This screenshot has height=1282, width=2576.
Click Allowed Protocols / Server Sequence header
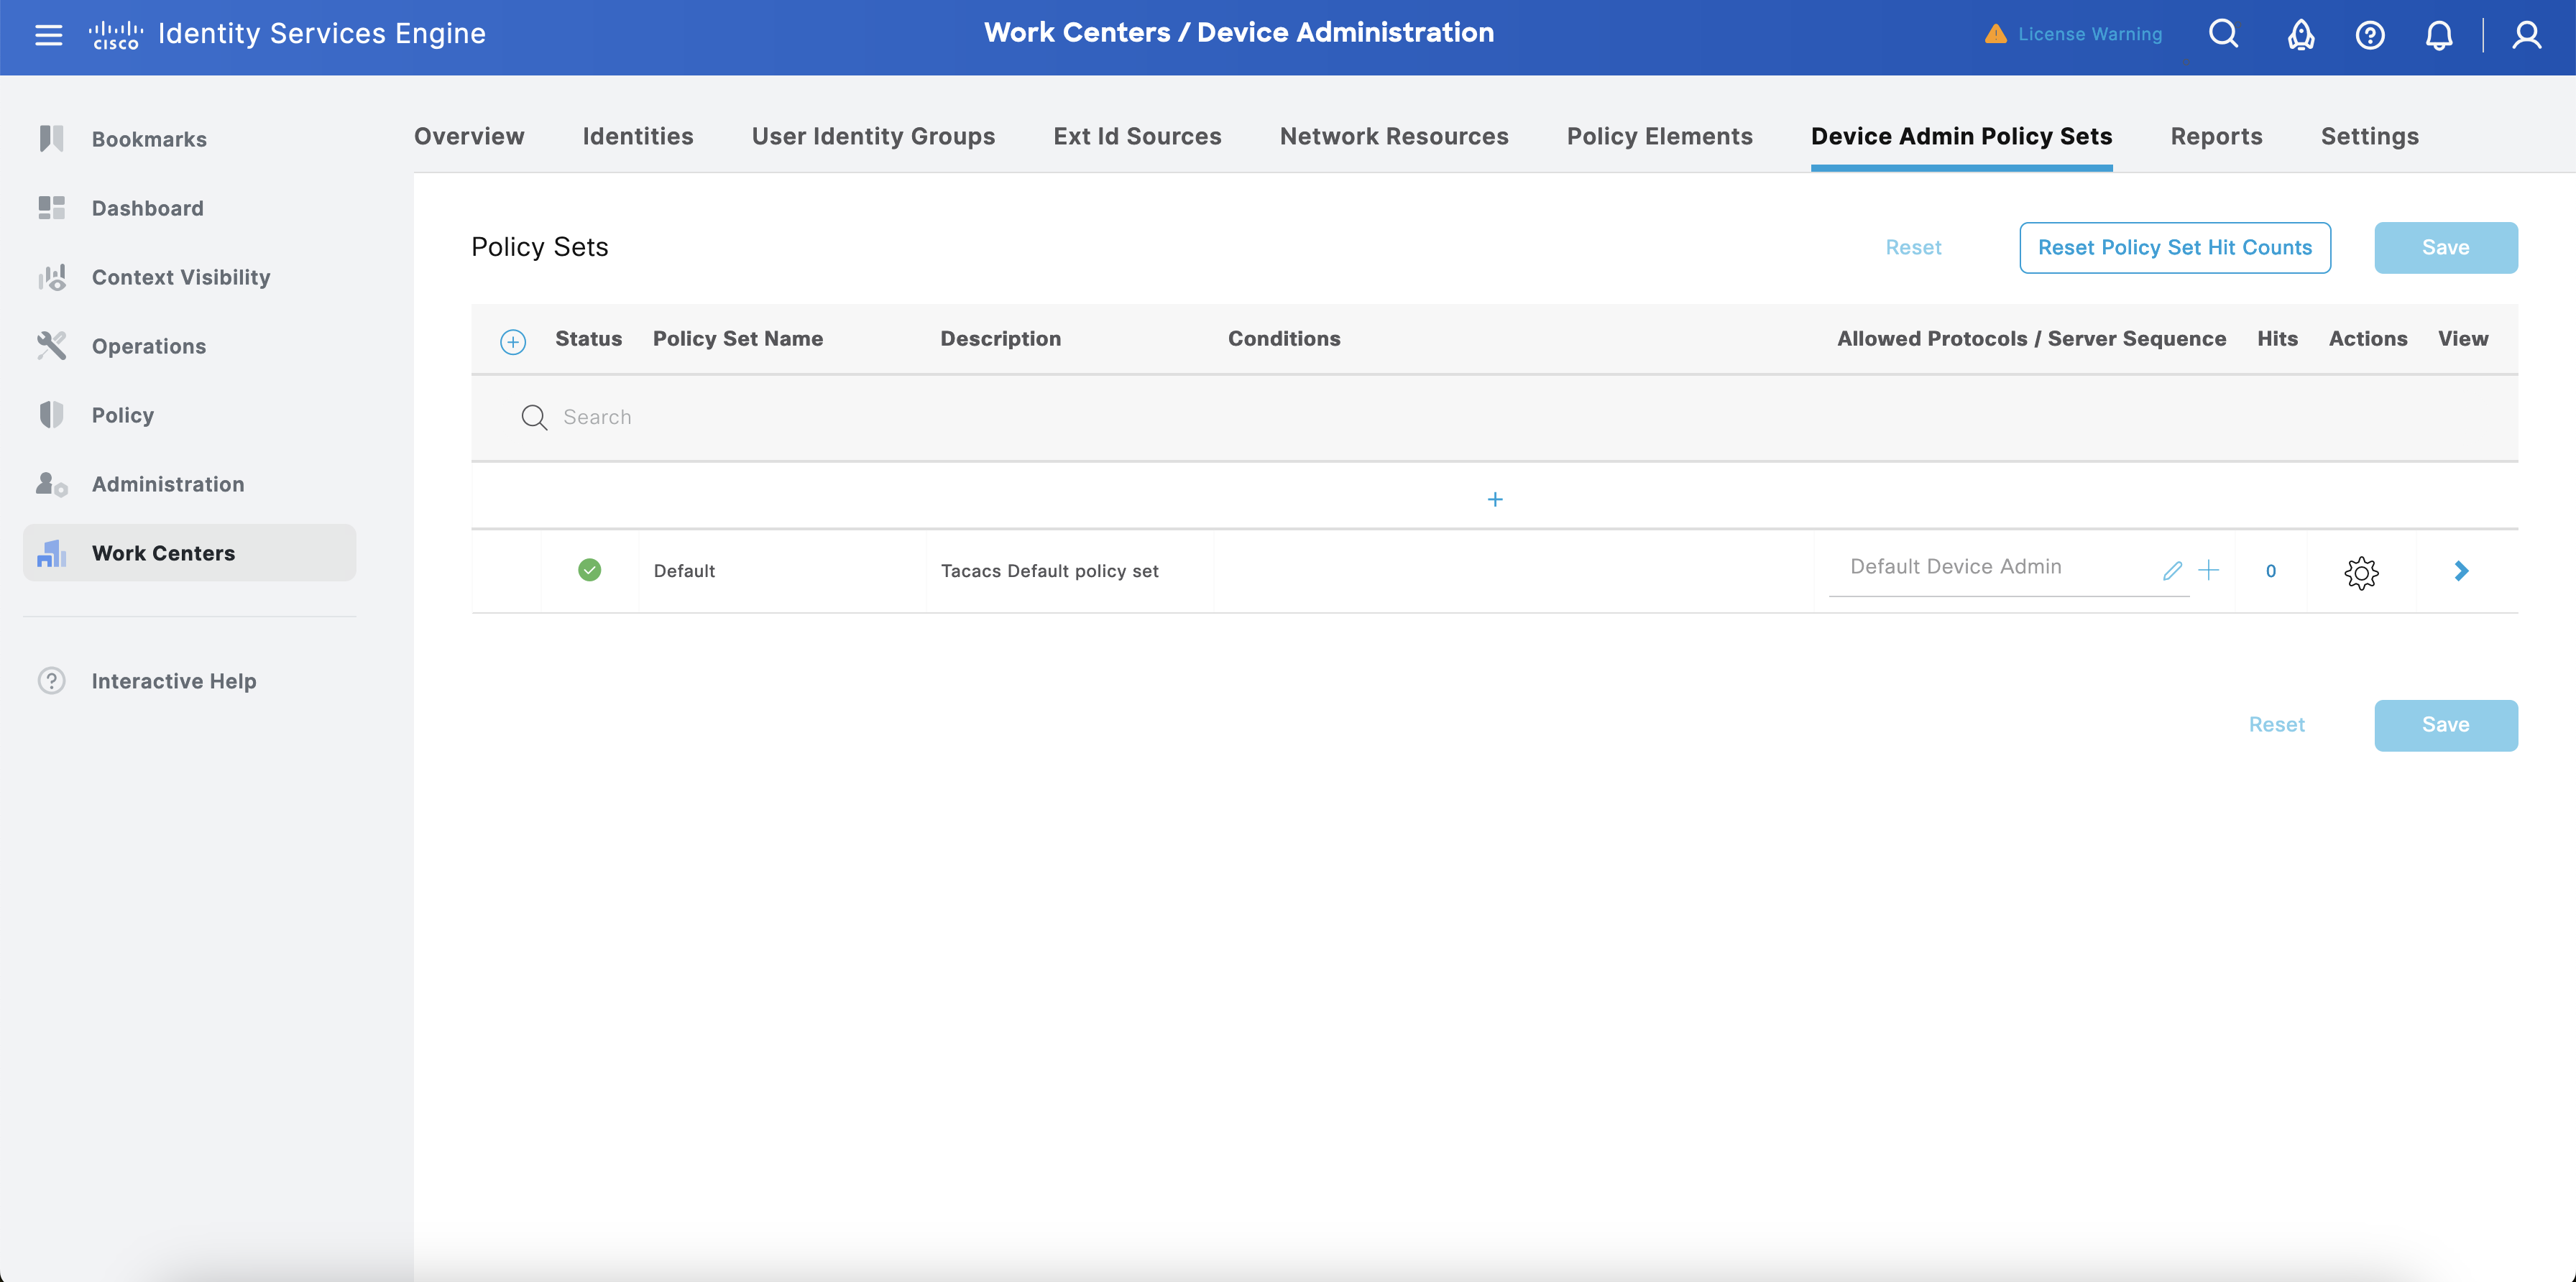coord(2031,339)
